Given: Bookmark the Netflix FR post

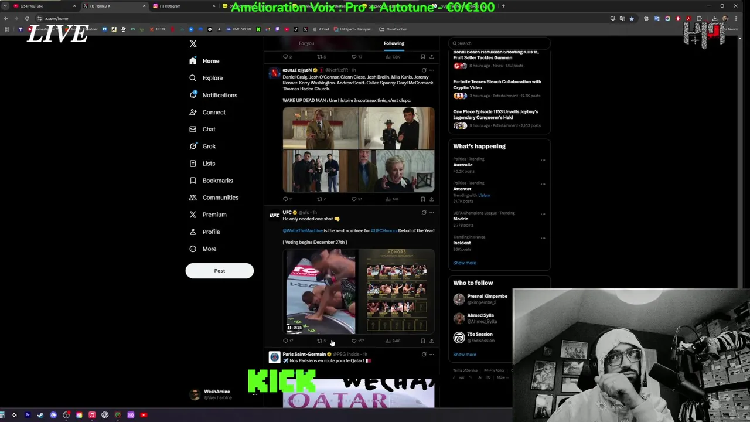Looking at the screenshot, I should 423,199.
